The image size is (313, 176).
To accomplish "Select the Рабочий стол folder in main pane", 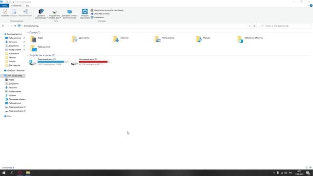I will pos(40,48).
